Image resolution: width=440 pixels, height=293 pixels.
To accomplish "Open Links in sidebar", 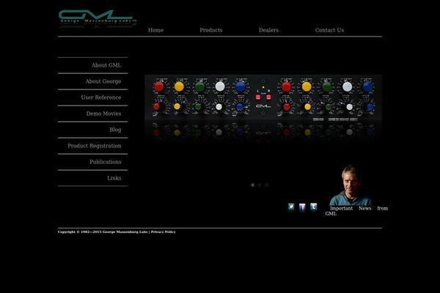I will pos(114,178).
